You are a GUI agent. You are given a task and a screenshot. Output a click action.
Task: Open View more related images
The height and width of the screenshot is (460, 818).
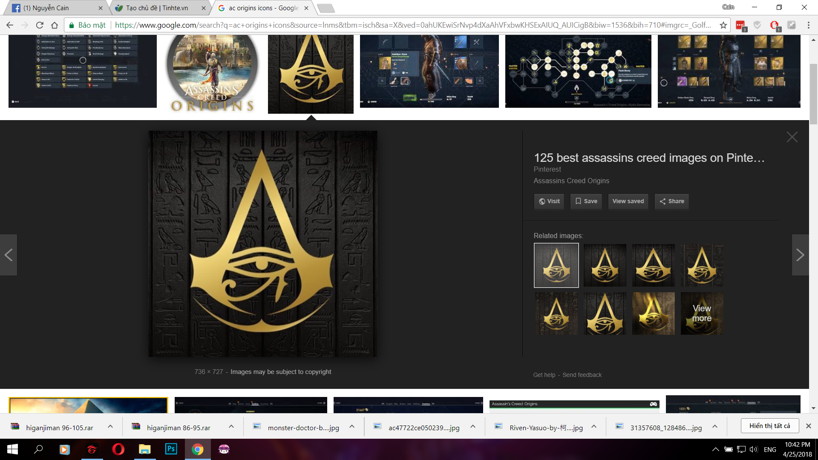pyautogui.click(x=702, y=313)
